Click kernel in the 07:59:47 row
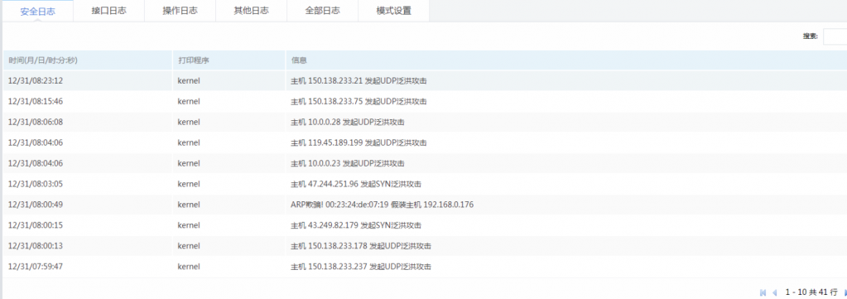 pos(189,267)
